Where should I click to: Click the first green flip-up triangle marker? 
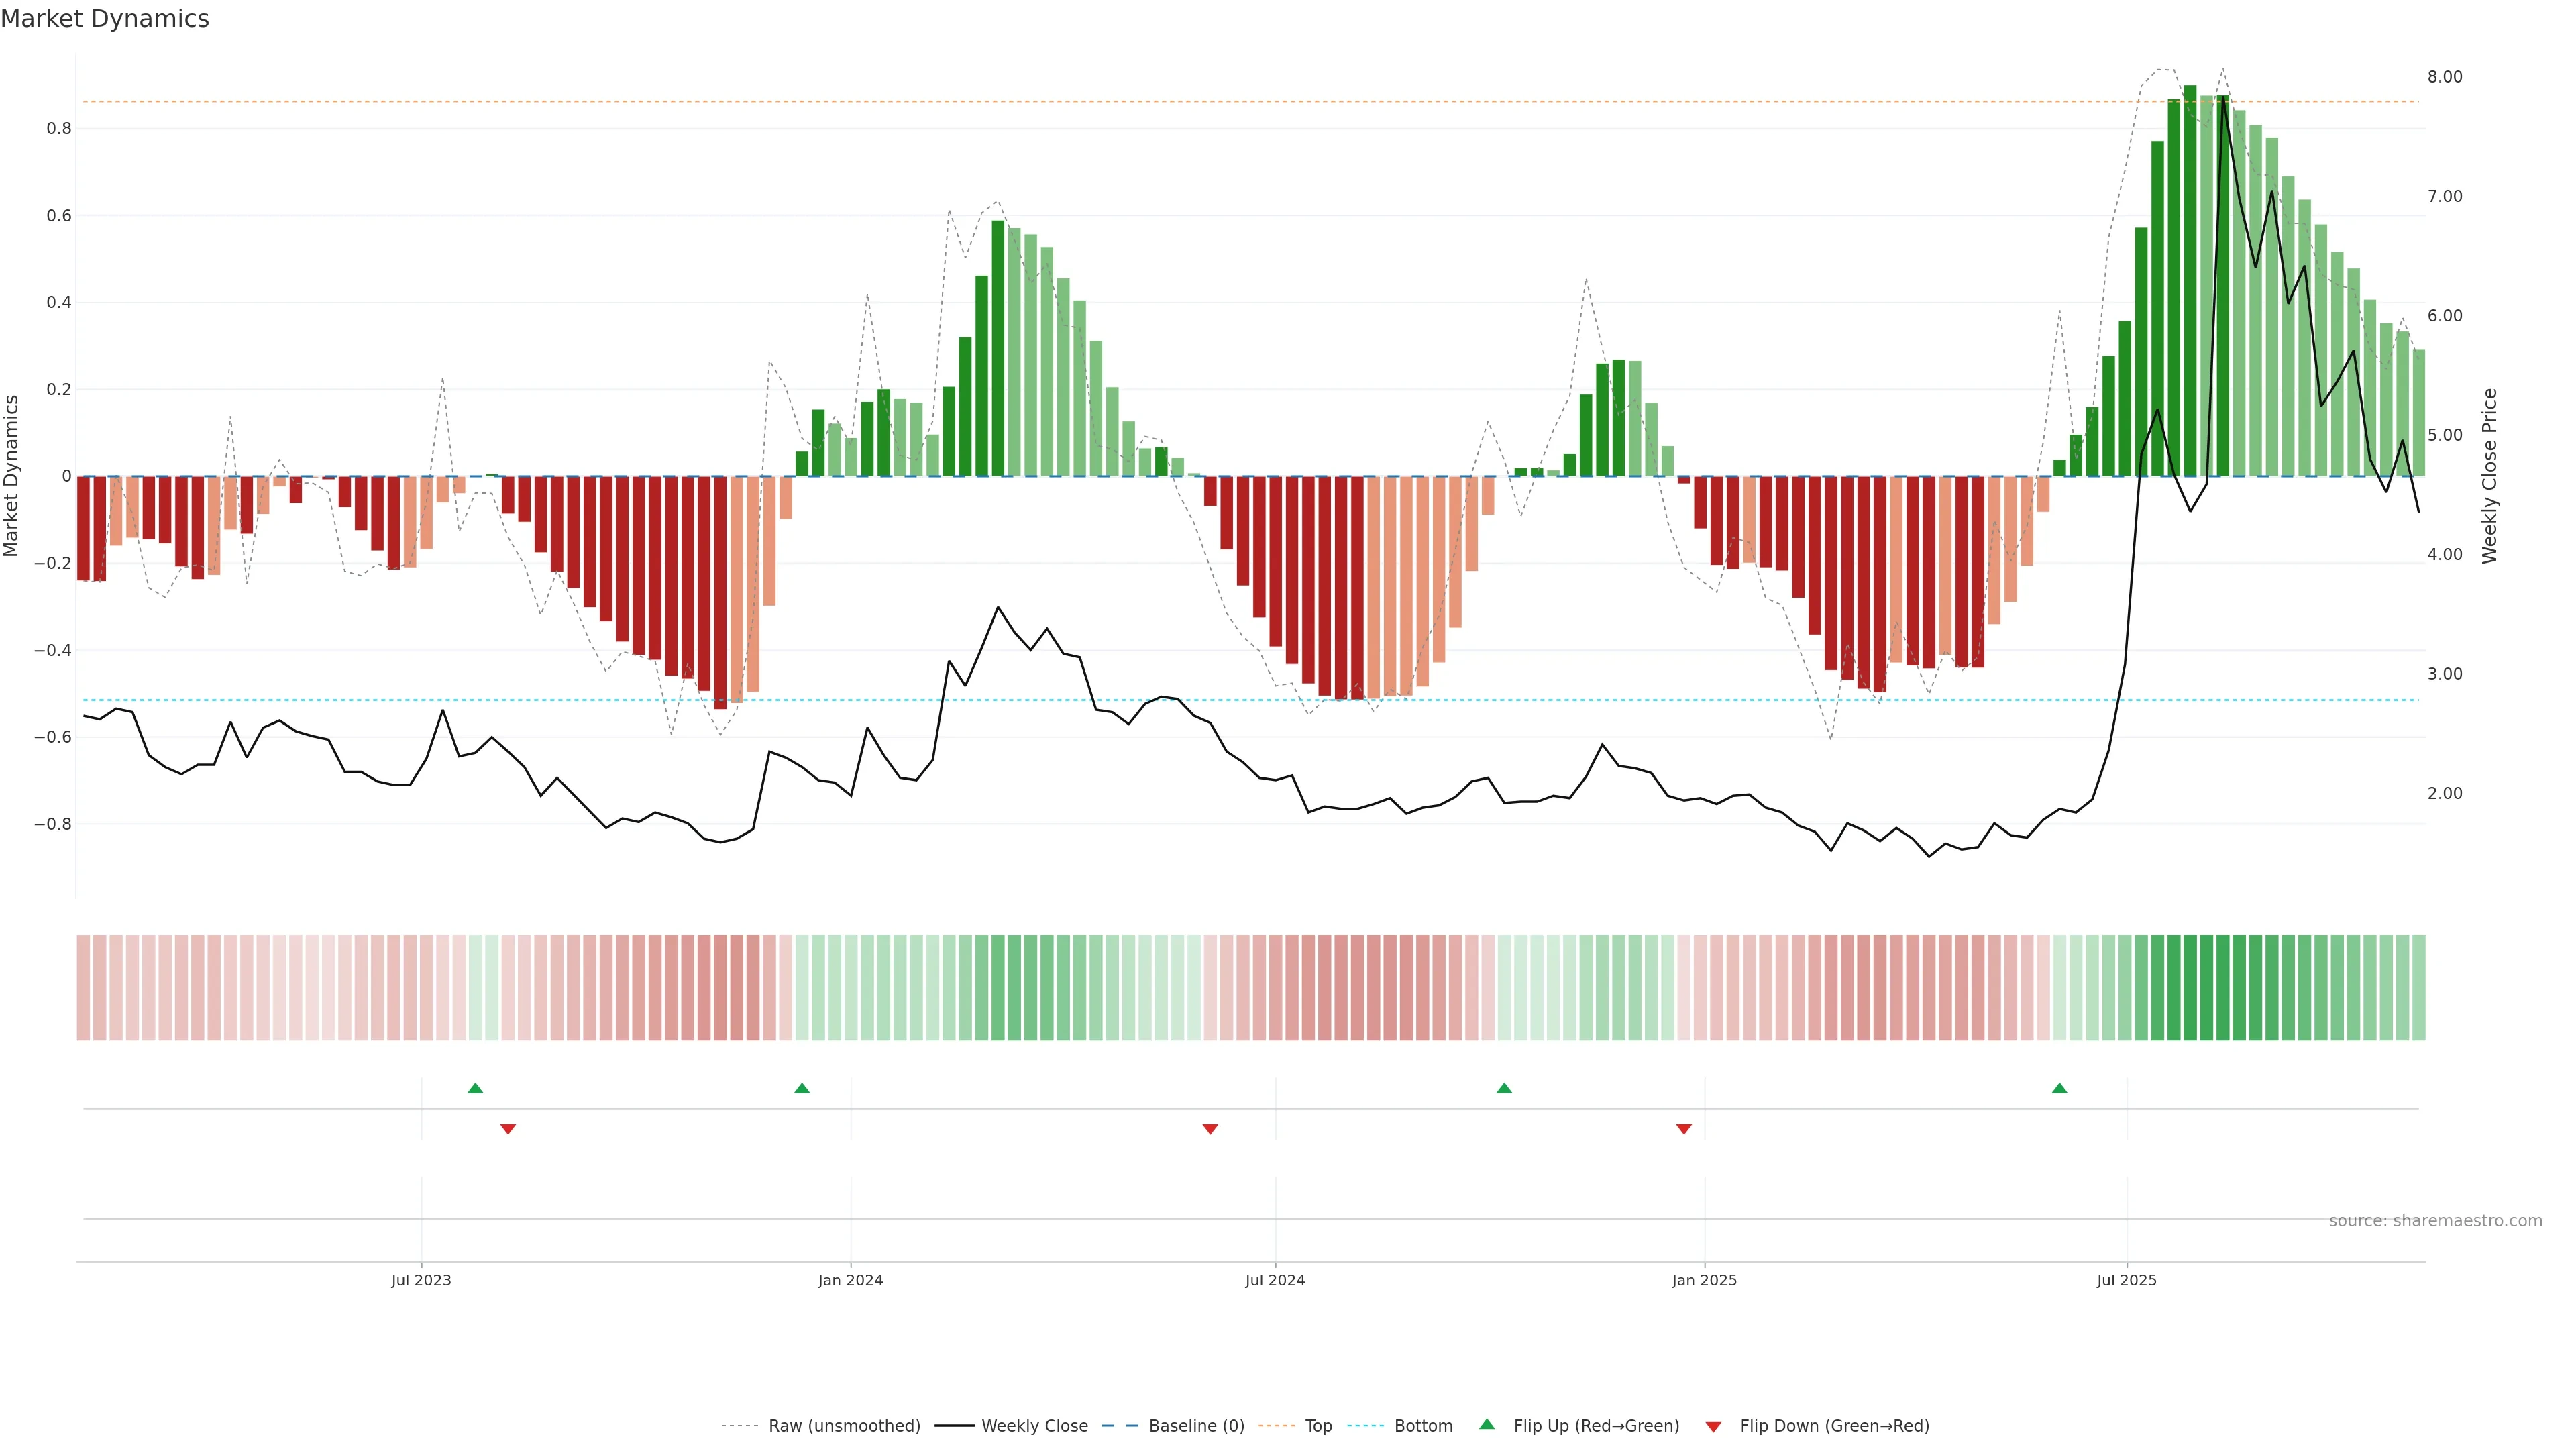coord(475,1088)
